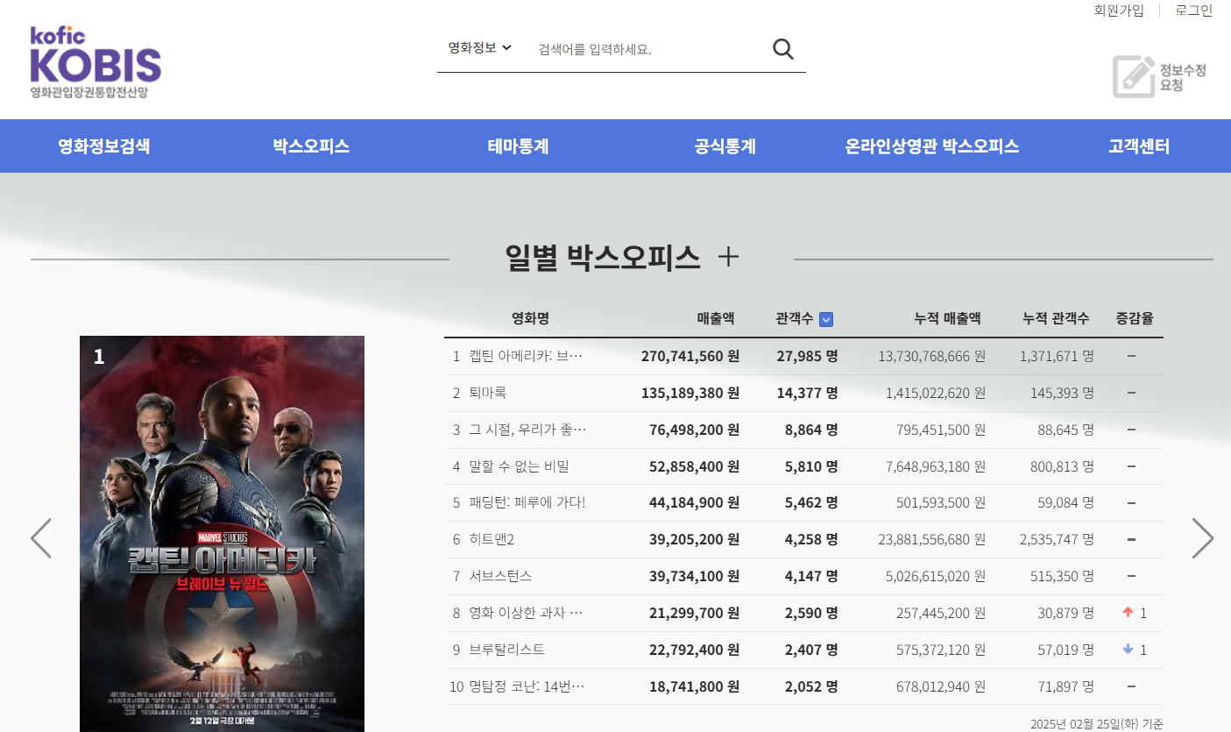Viewport: 1231px width, 732px height.
Task: Open movie 서브스턴스
Action: [500, 576]
